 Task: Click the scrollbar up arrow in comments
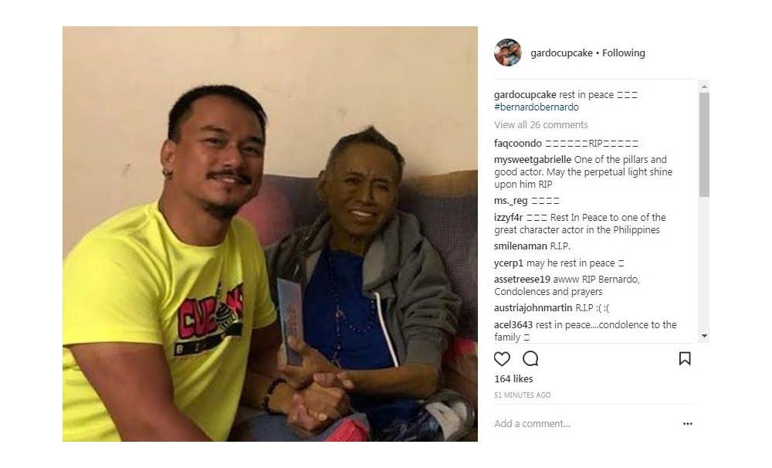[704, 86]
